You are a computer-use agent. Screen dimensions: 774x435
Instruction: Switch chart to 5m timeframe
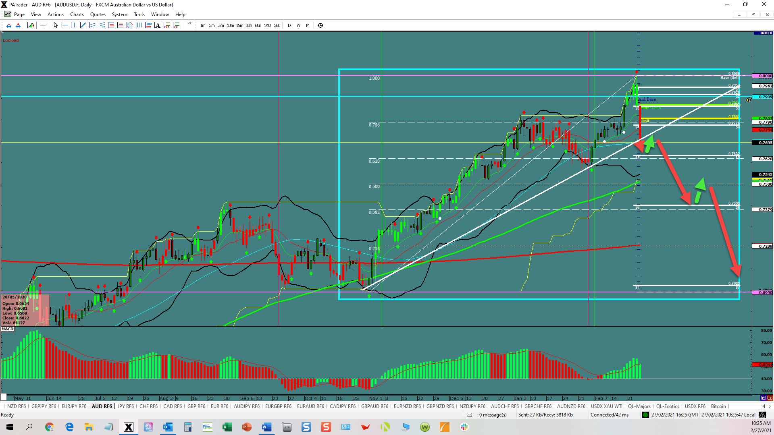point(221,25)
